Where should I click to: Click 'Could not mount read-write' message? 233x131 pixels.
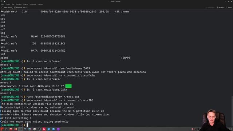click(x=34, y=122)
